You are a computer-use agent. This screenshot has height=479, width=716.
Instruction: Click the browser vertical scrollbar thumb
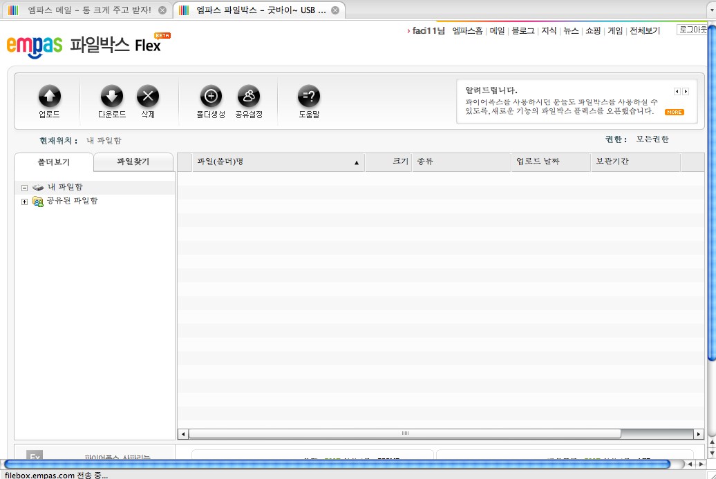tap(711, 192)
